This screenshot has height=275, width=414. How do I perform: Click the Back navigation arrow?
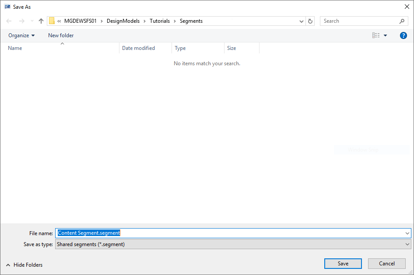pyautogui.click(x=9, y=21)
